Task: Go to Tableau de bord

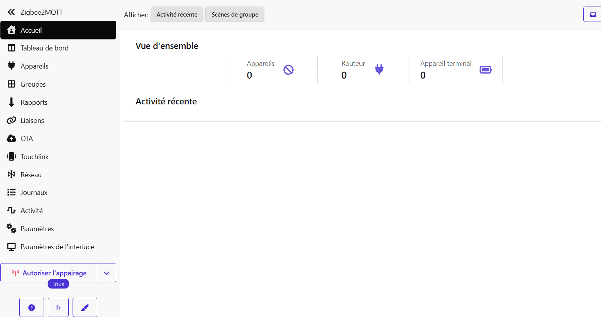Action: click(44, 48)
